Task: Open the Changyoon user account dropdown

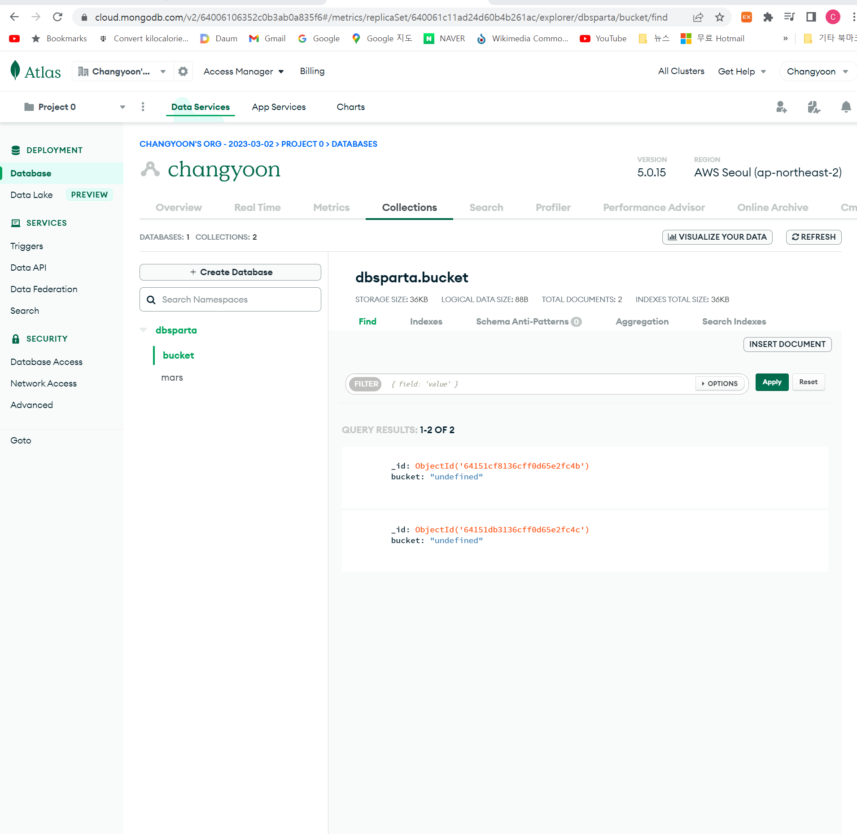Action: pos(817,71)
